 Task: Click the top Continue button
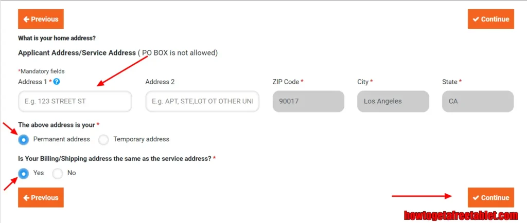[490, 19]
